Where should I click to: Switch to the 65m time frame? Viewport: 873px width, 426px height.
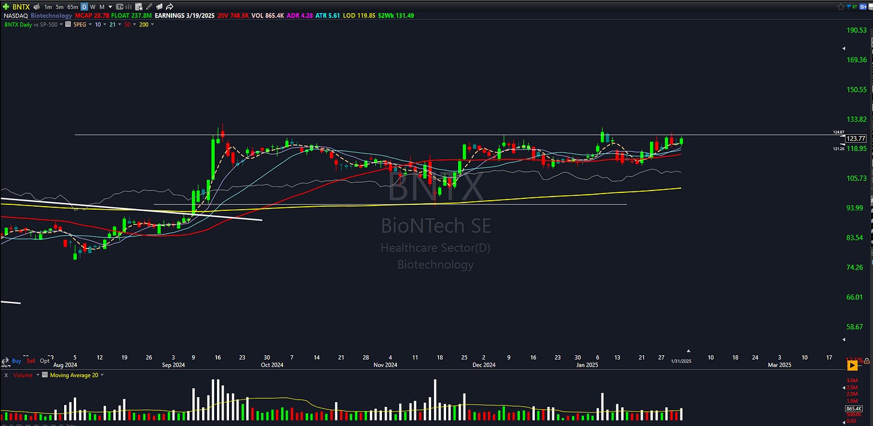[73, 7]
